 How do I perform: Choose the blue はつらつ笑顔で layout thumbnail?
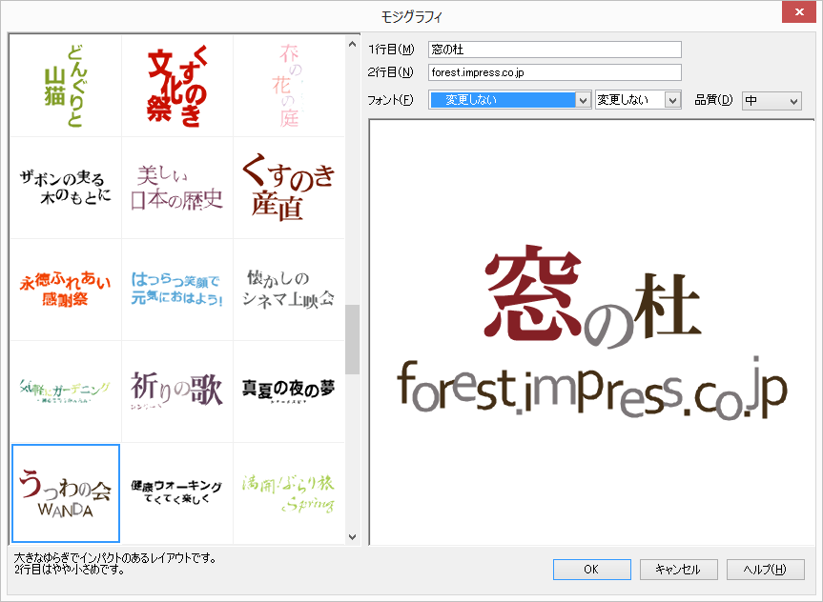(176, 290)
